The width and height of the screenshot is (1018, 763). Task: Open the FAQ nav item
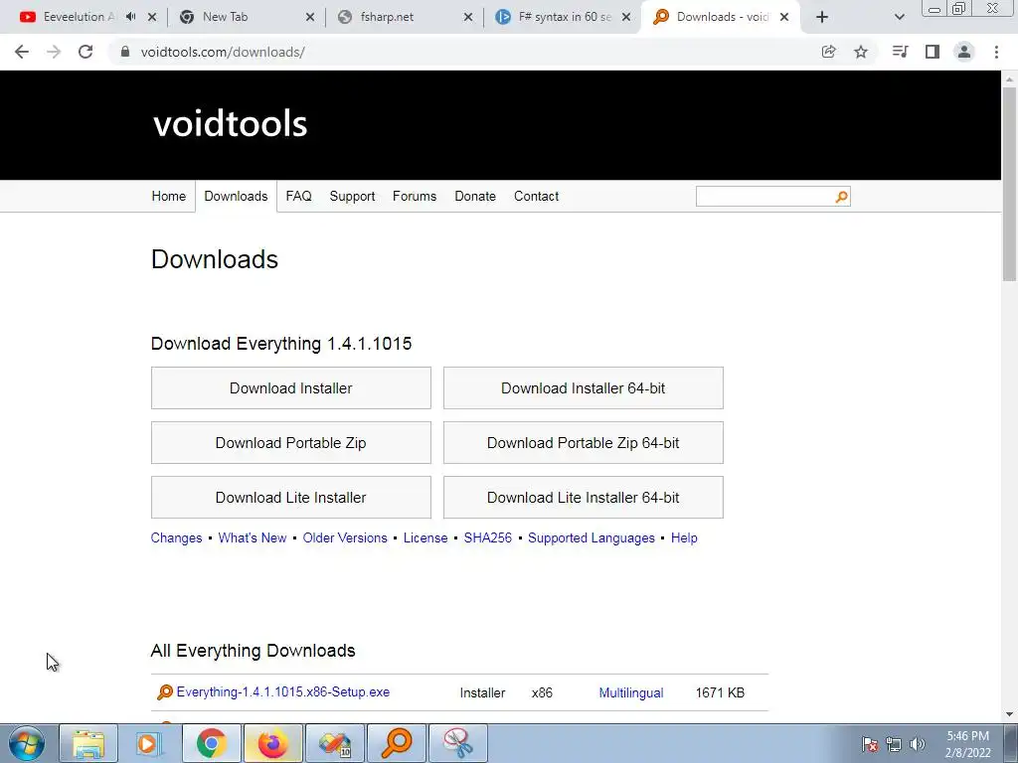(x=298, y=196)
